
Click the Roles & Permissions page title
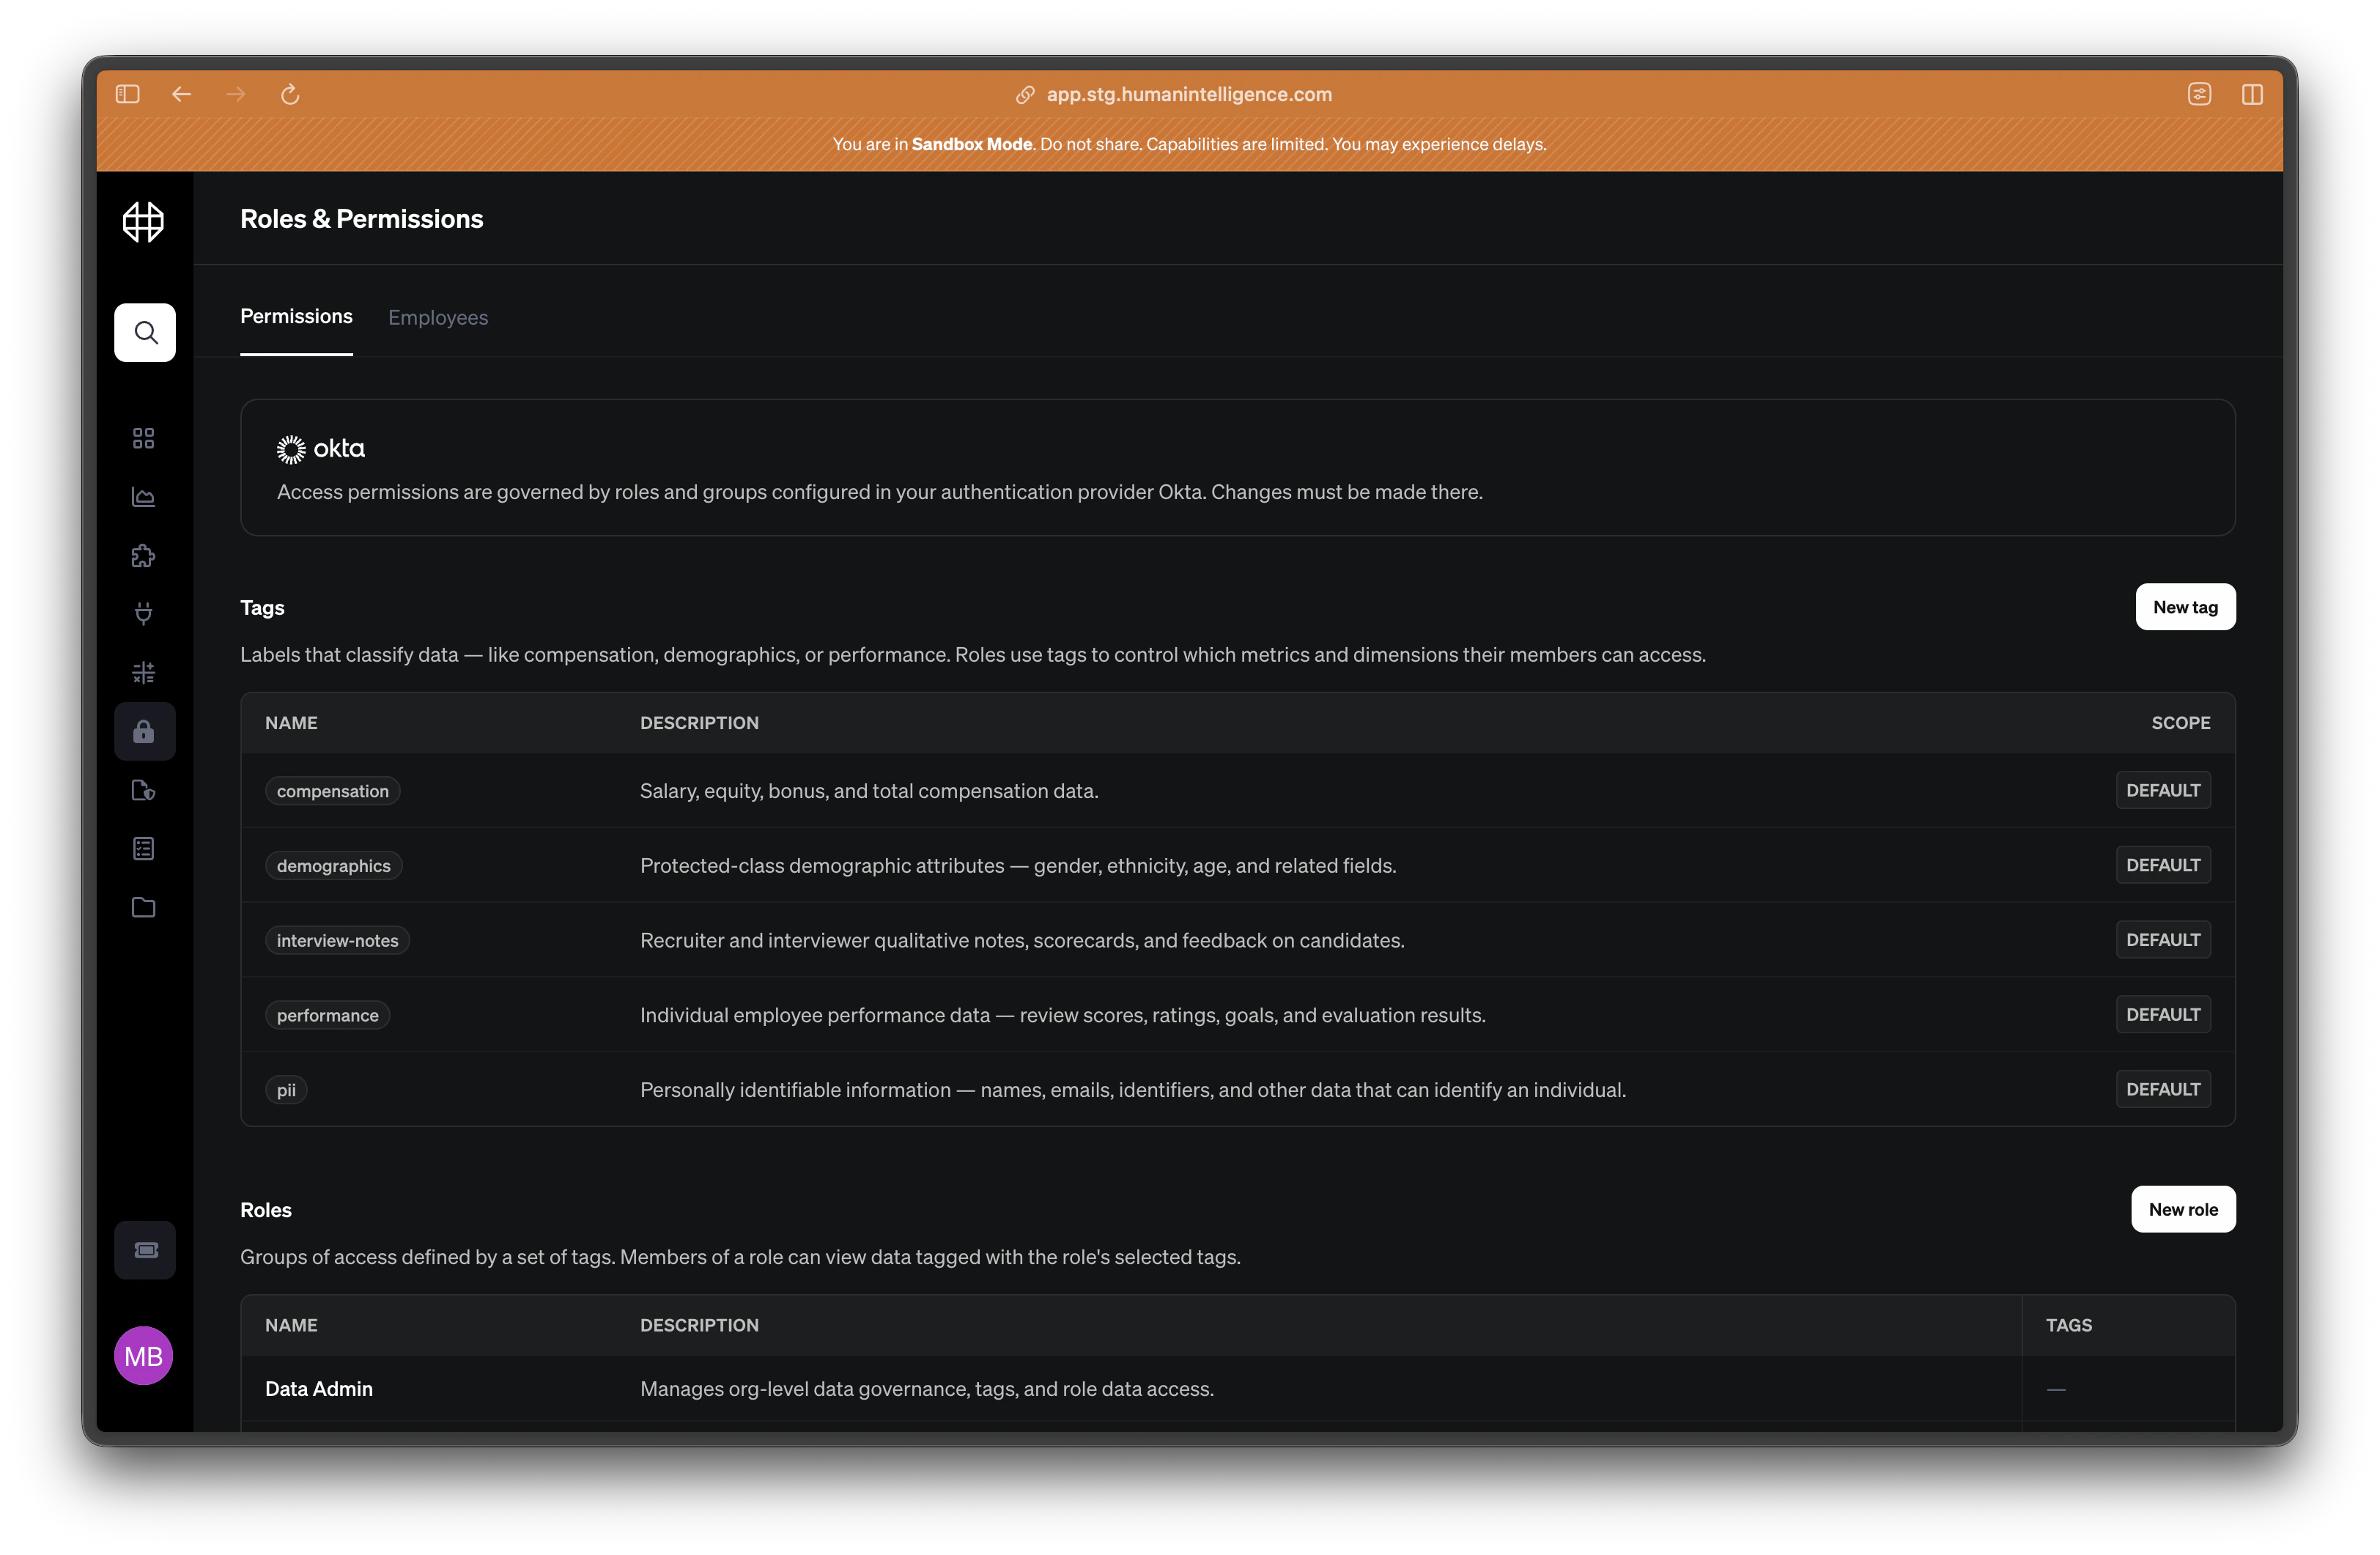pyautogui.click(x=361, y=219)
